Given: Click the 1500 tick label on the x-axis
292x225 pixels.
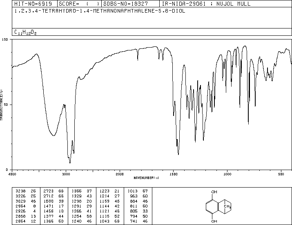Looking at the screenshot, I should click(174, 174).
